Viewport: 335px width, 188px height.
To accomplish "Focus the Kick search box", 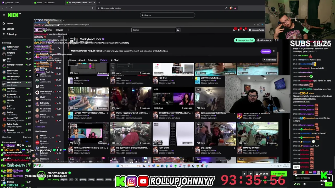I will point(167,15).
